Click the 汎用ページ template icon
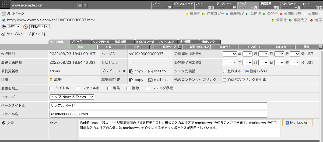This screenshot has width=323, height=142. (3, 14)
